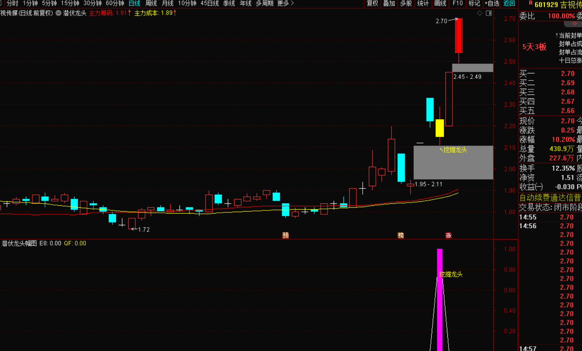Toggle 复权 price adjustment mode
This screenshot has height=351, width=582.
pyautogui.click(x=372, y=4)
